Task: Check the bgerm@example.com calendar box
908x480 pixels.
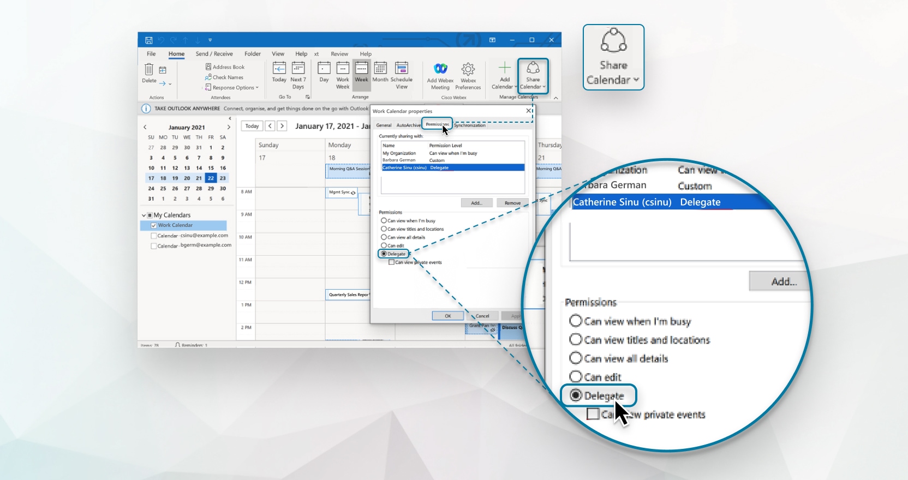Action: coord(154,246)
